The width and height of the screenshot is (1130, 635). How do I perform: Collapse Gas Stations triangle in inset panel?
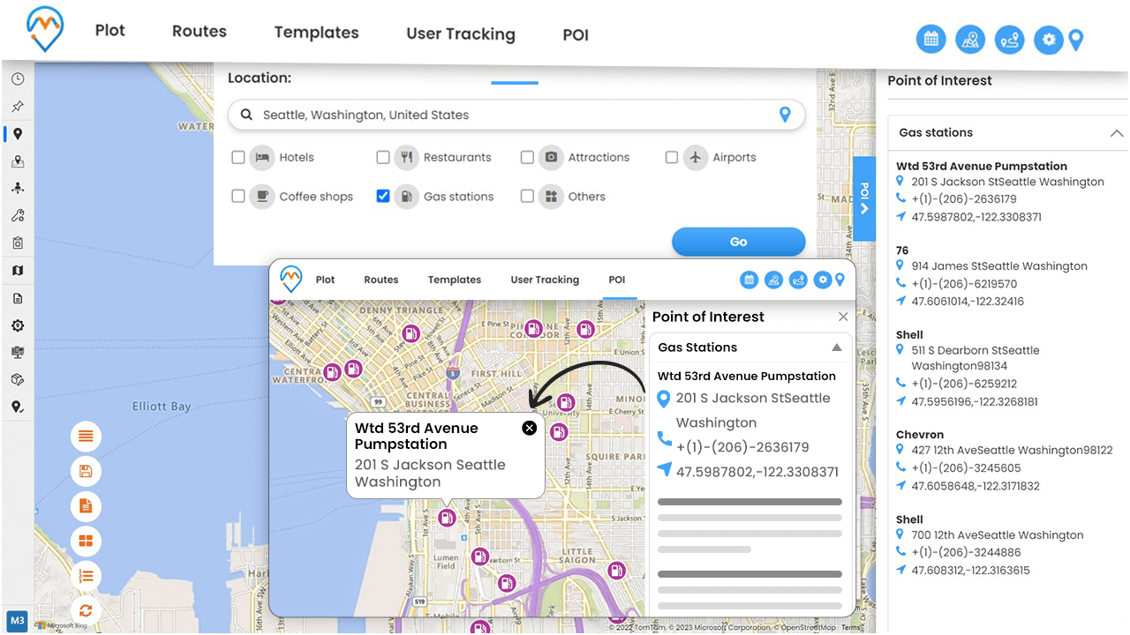click(x=836, y=347)
